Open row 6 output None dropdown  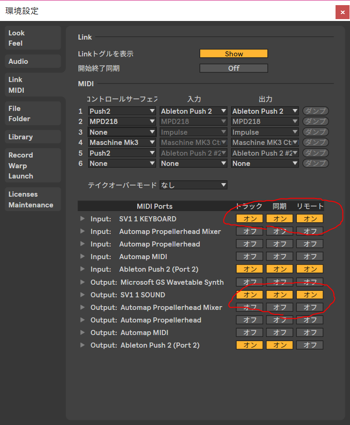click(265, 164)
